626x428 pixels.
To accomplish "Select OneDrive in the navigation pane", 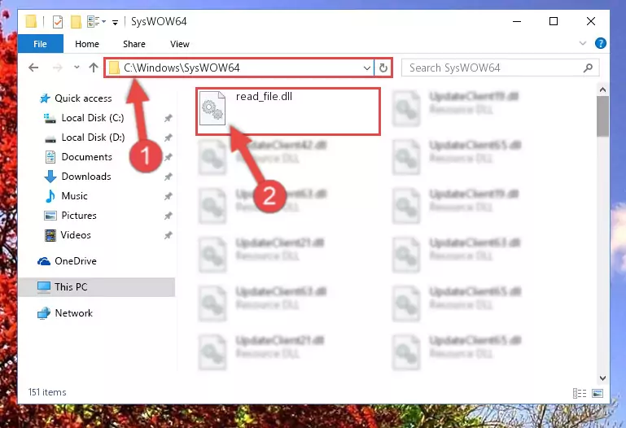I will pos(76,261).
